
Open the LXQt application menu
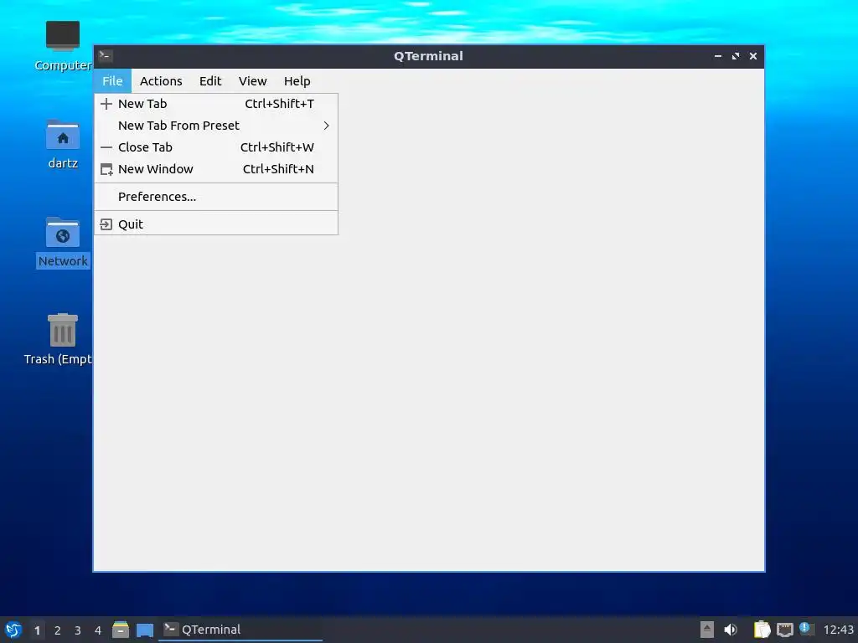[x=13, y=630]
